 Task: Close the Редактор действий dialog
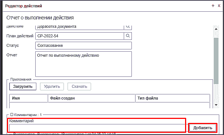pos(219,6)
